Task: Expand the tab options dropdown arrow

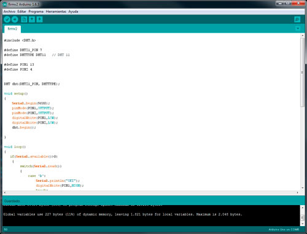Action: point(298,28)
